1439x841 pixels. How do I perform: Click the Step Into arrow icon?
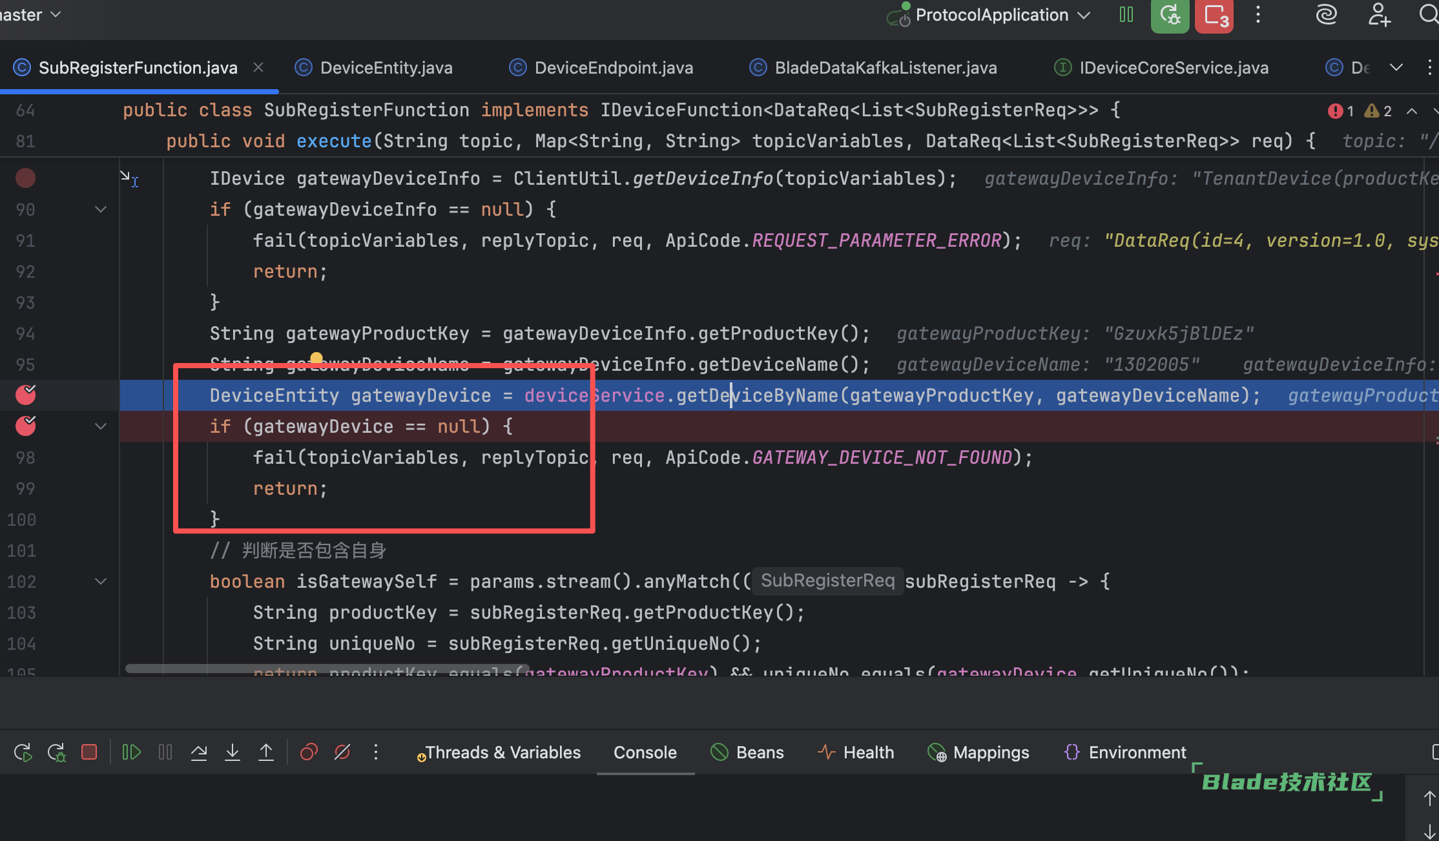[x=233, y=753]
